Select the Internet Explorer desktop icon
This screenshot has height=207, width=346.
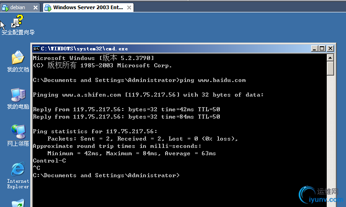[x=18, y=175]
